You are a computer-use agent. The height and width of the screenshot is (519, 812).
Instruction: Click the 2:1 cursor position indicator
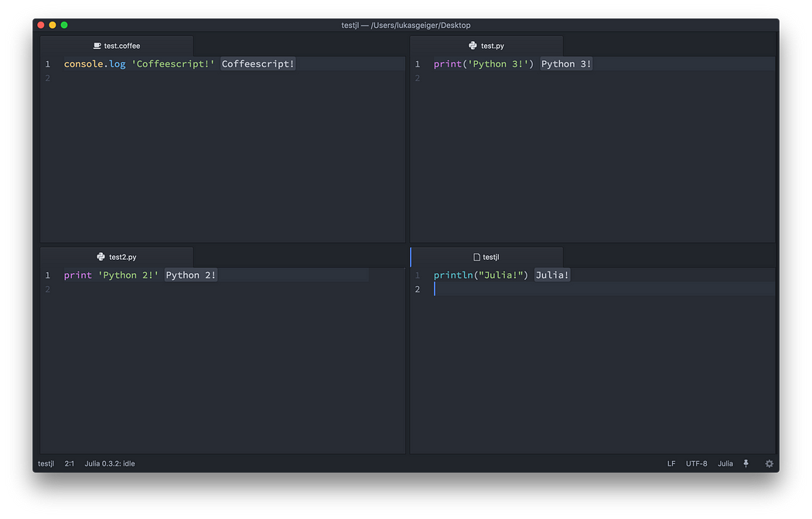coord(70,463)
